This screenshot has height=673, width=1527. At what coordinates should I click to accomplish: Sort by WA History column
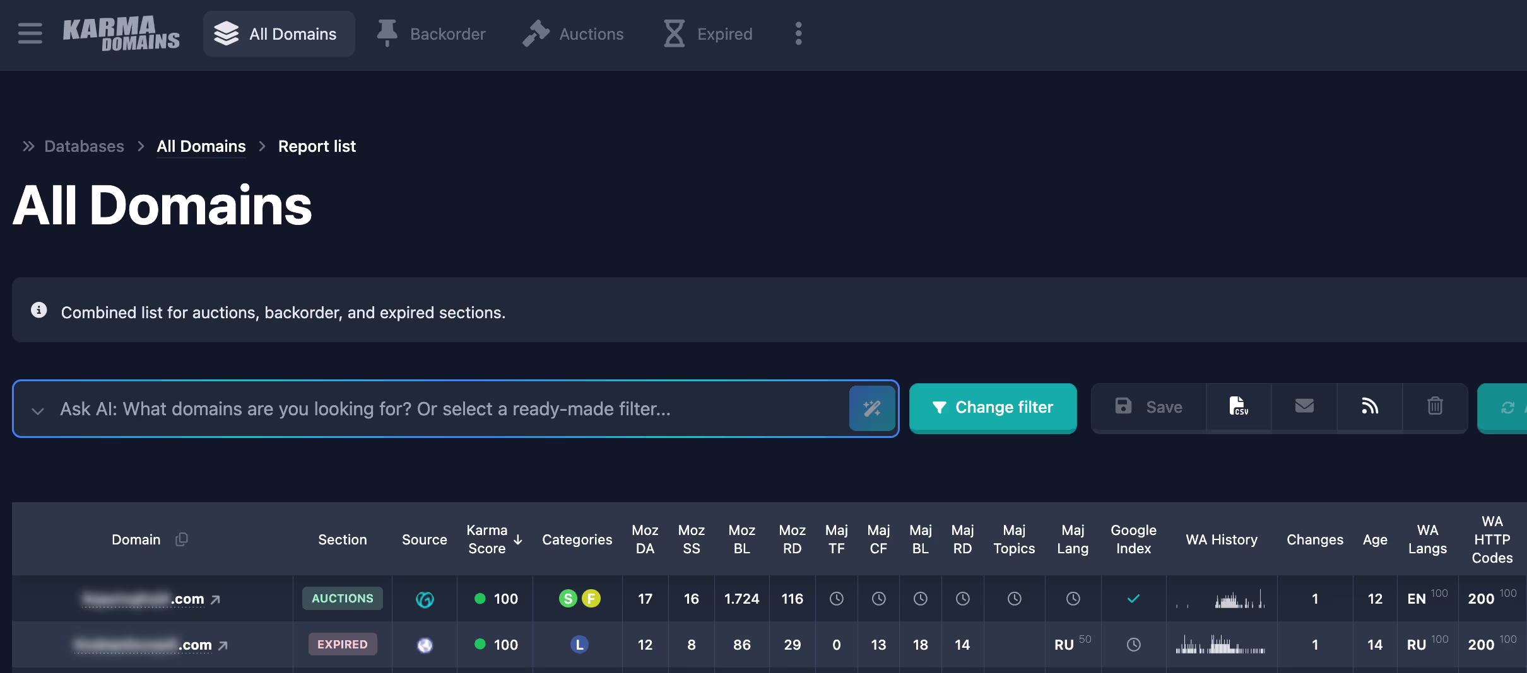[x=1222, y=539]
